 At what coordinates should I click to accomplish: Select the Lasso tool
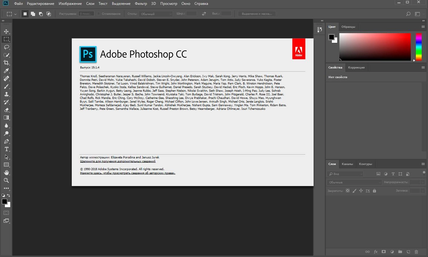click(6, 47)
